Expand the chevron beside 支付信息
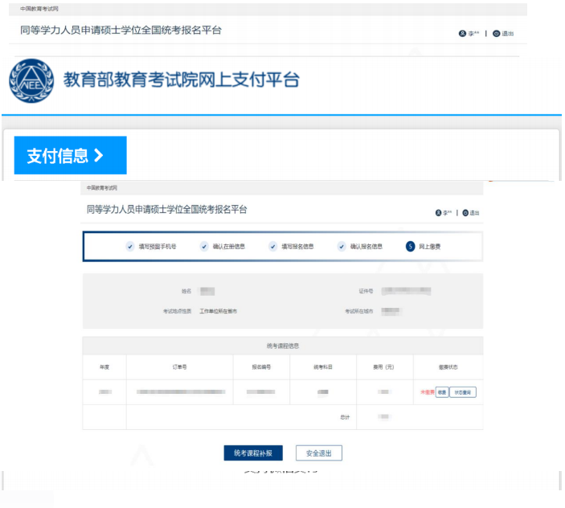 point(99,156)
